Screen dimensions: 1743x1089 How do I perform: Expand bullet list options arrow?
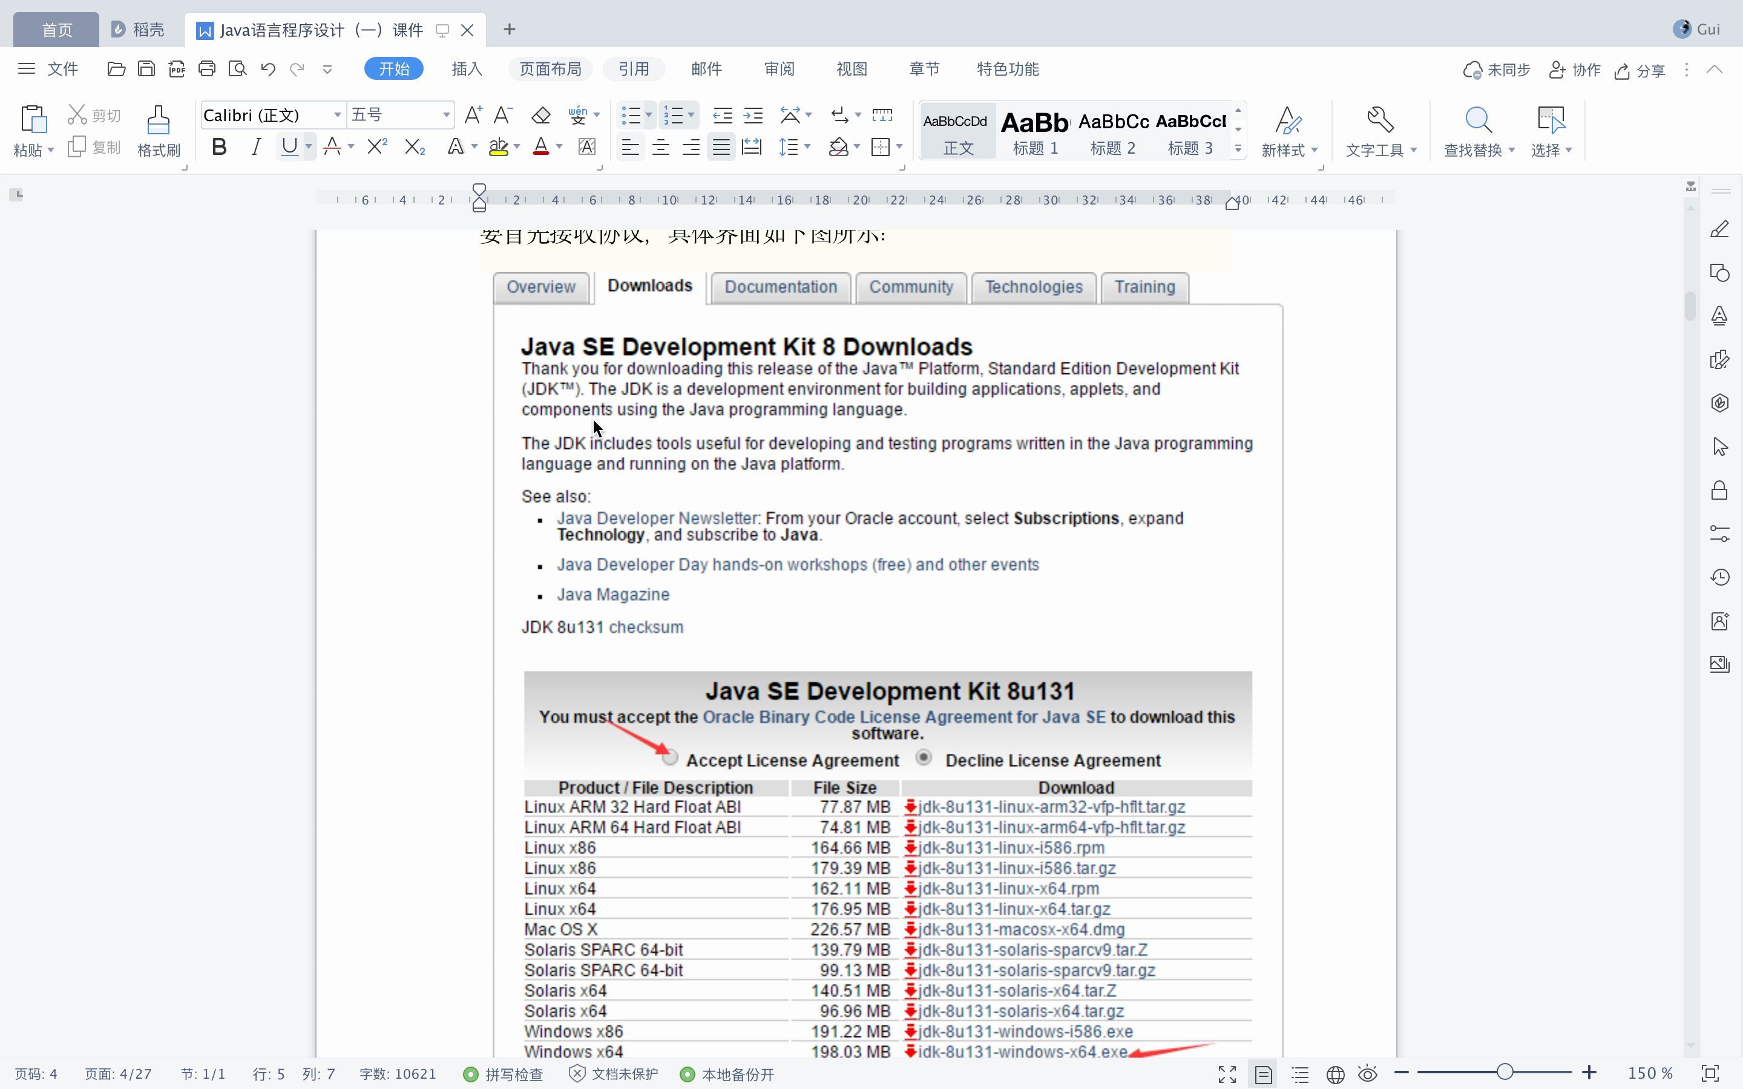(649, 115)
